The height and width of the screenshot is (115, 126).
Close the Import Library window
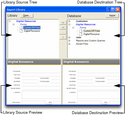coord(118,10)
